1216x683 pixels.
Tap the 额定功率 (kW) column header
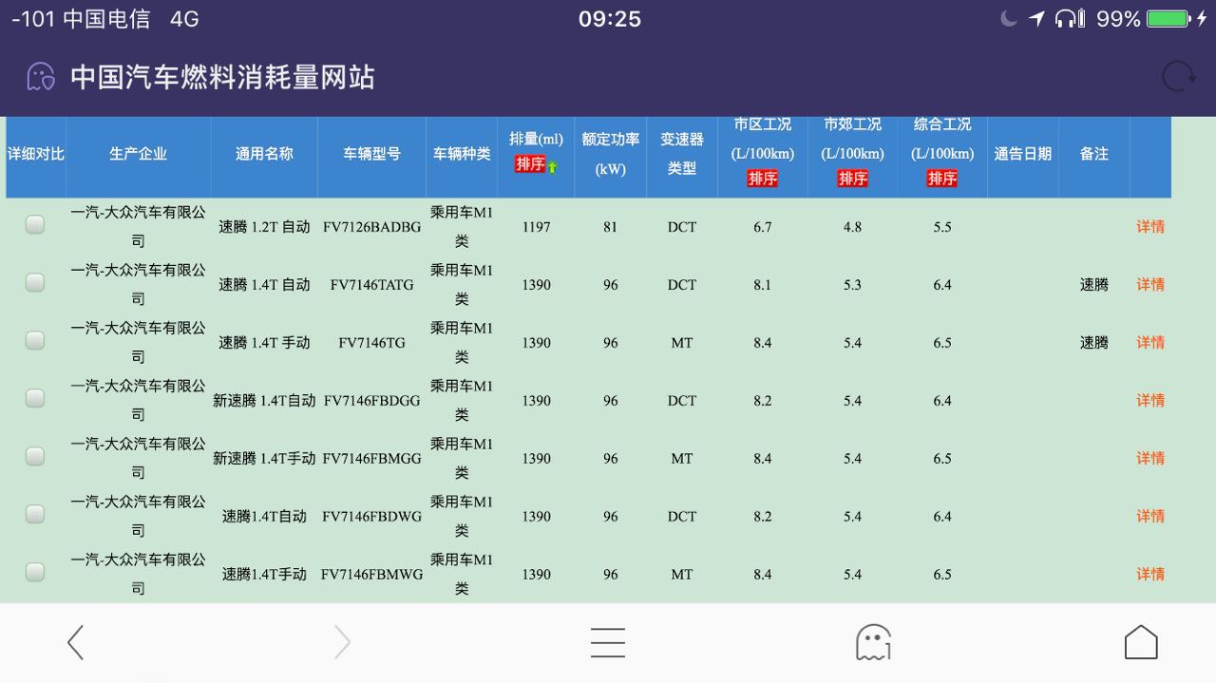pos(611,154)
